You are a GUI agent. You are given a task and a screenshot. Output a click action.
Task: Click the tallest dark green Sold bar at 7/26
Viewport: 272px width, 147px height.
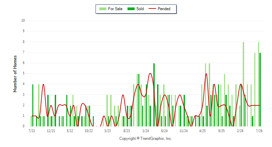pyautogui.click(x=260, y=89)
